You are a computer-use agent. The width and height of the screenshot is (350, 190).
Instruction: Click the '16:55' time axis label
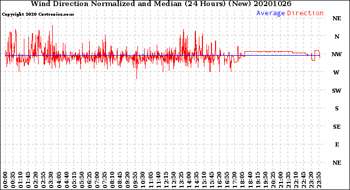coord(227,180)
